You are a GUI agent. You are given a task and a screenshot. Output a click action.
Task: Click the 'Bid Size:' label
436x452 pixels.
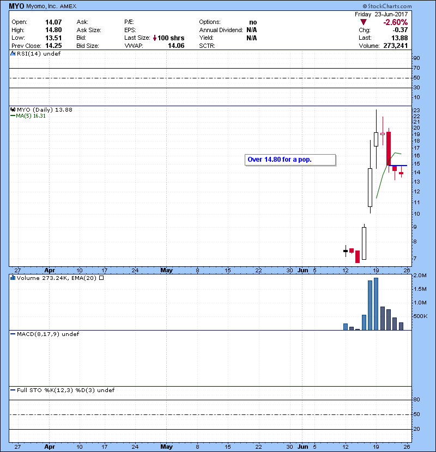point(88,46)
